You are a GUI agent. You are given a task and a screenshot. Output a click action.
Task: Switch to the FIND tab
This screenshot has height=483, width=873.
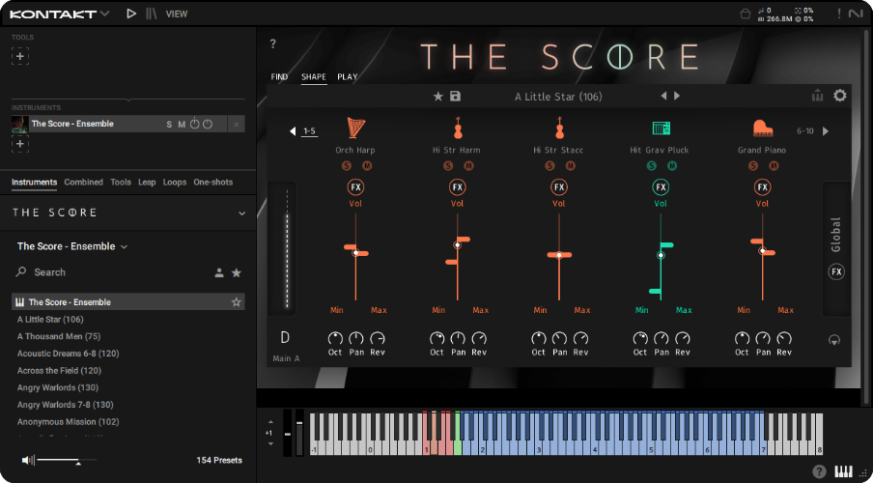tap(279, 77)
